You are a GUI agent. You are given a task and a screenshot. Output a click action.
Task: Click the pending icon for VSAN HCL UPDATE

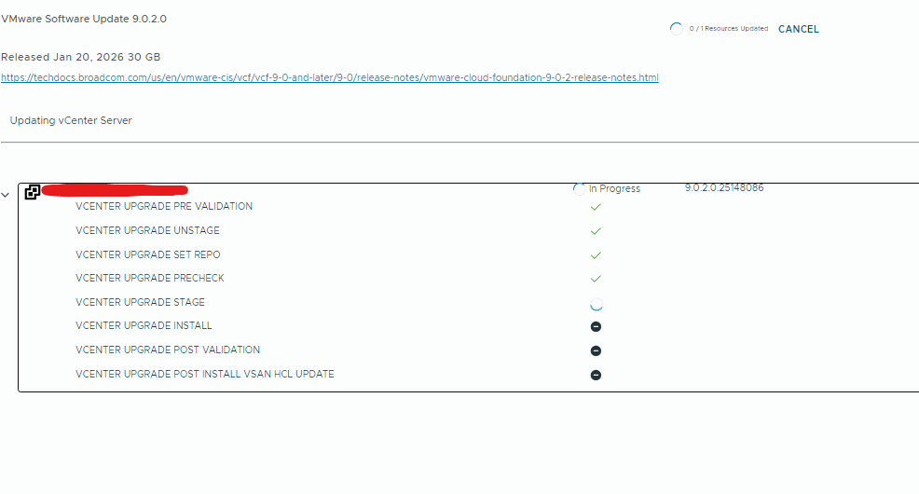click(596, 375)
